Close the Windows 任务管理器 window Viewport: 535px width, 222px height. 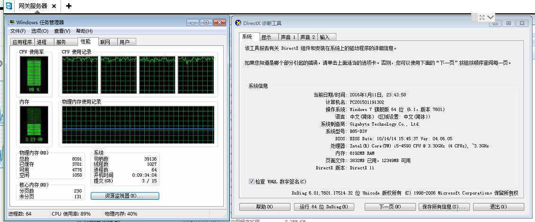(x=219, y=23)
